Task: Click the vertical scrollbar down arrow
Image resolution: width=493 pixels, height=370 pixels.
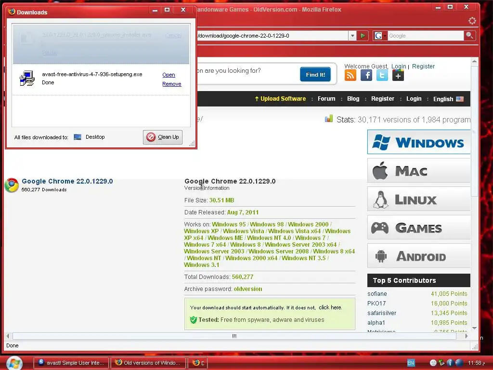Action: pos(474,328)
